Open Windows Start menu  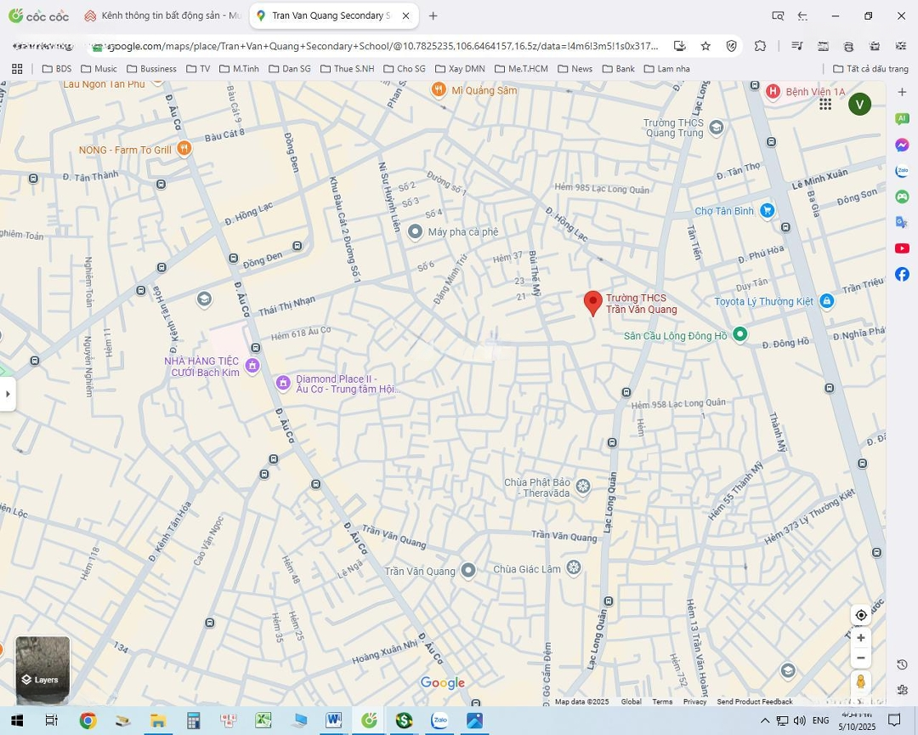tap(17, 721)
